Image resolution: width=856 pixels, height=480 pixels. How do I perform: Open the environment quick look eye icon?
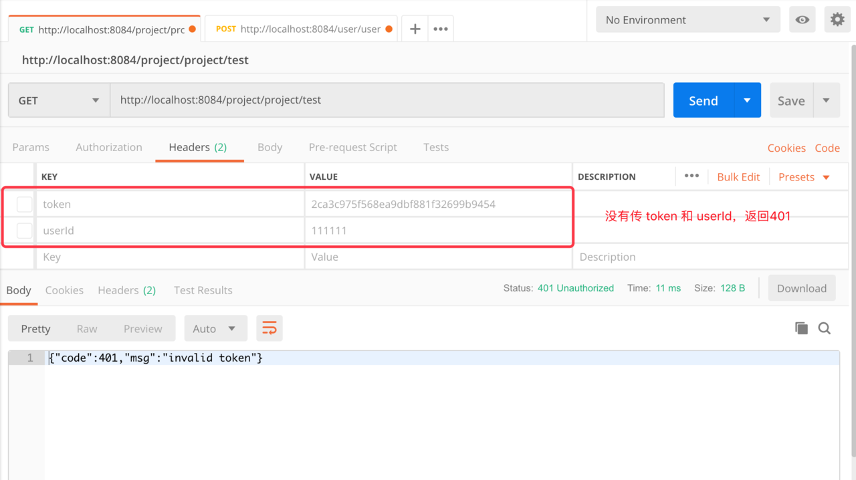pyautogui.click(x=802, y=20)
